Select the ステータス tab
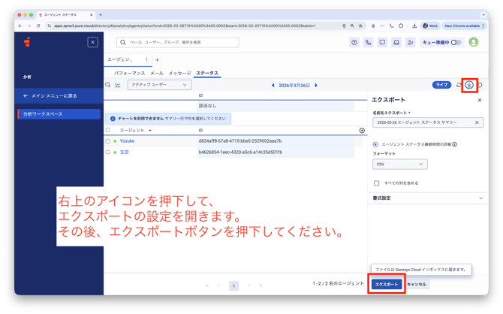 pyautogui.click(x=207, y=73)
